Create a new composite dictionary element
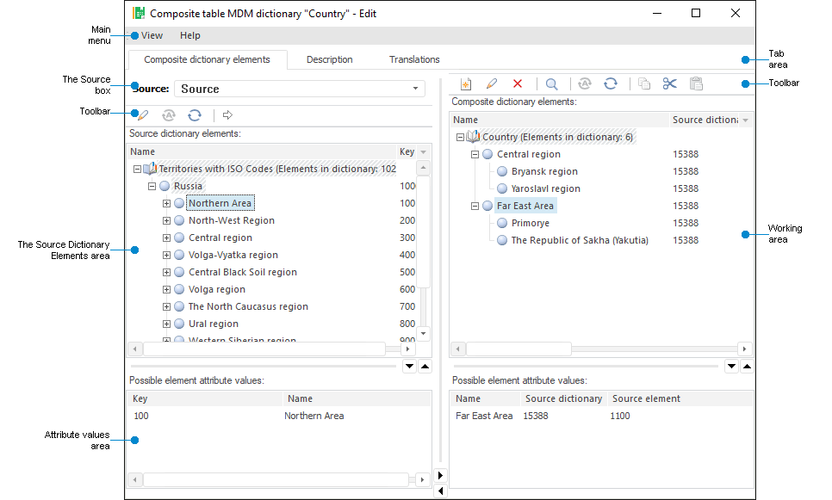This screenshot has height=500, width=832. [x=466, y=83]
